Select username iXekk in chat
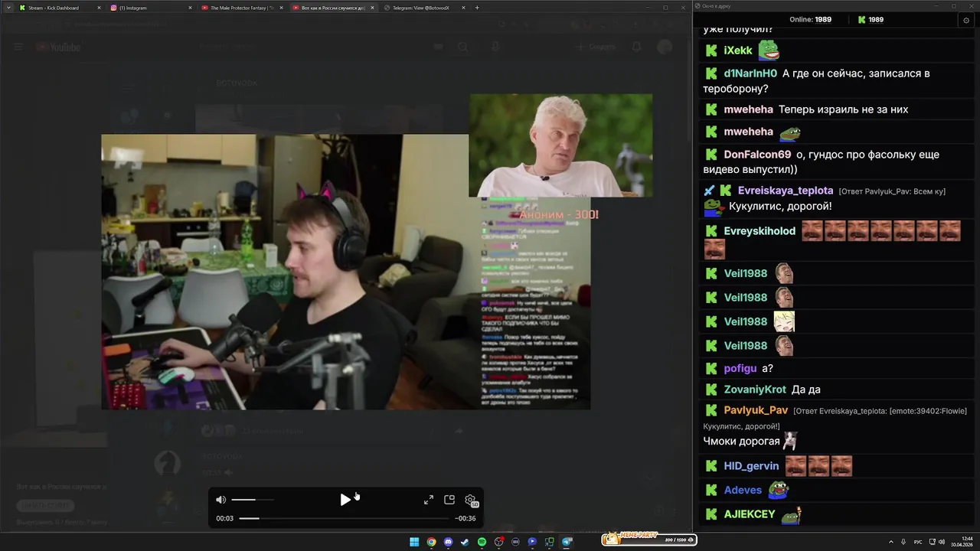The height and width of the screenshot is (551, 980). point(738,51)
